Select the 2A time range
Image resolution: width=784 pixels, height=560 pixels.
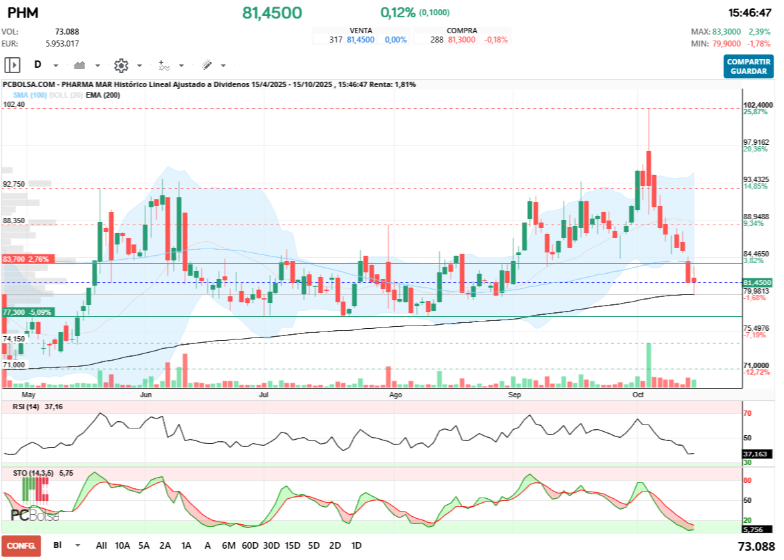point(165,545)
